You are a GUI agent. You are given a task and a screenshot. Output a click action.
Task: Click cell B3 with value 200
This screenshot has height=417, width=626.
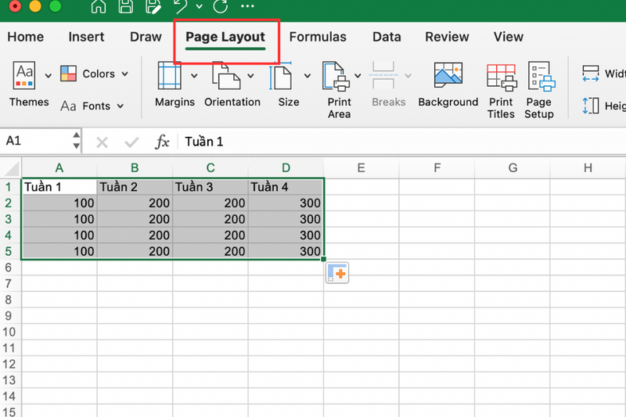click(x=135, y=219)
